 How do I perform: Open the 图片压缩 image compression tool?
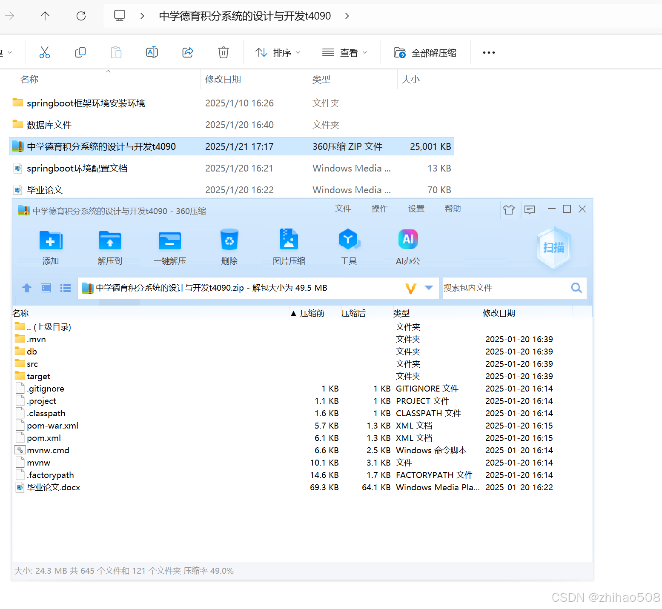[x=289, y=247]
